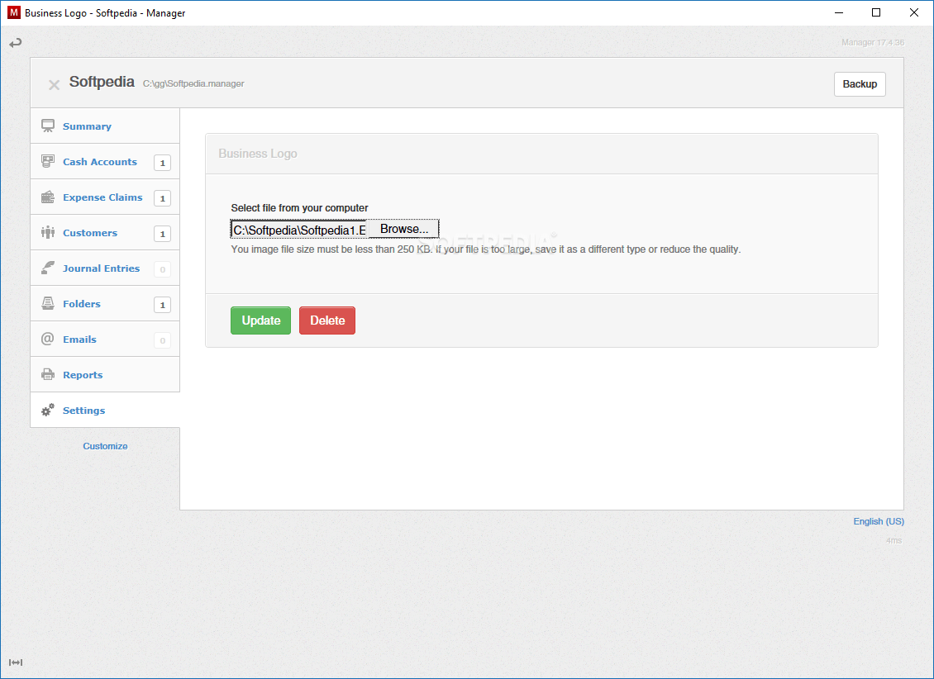
Task: Open the Journal Entries tab
Action: coord(105,268)
